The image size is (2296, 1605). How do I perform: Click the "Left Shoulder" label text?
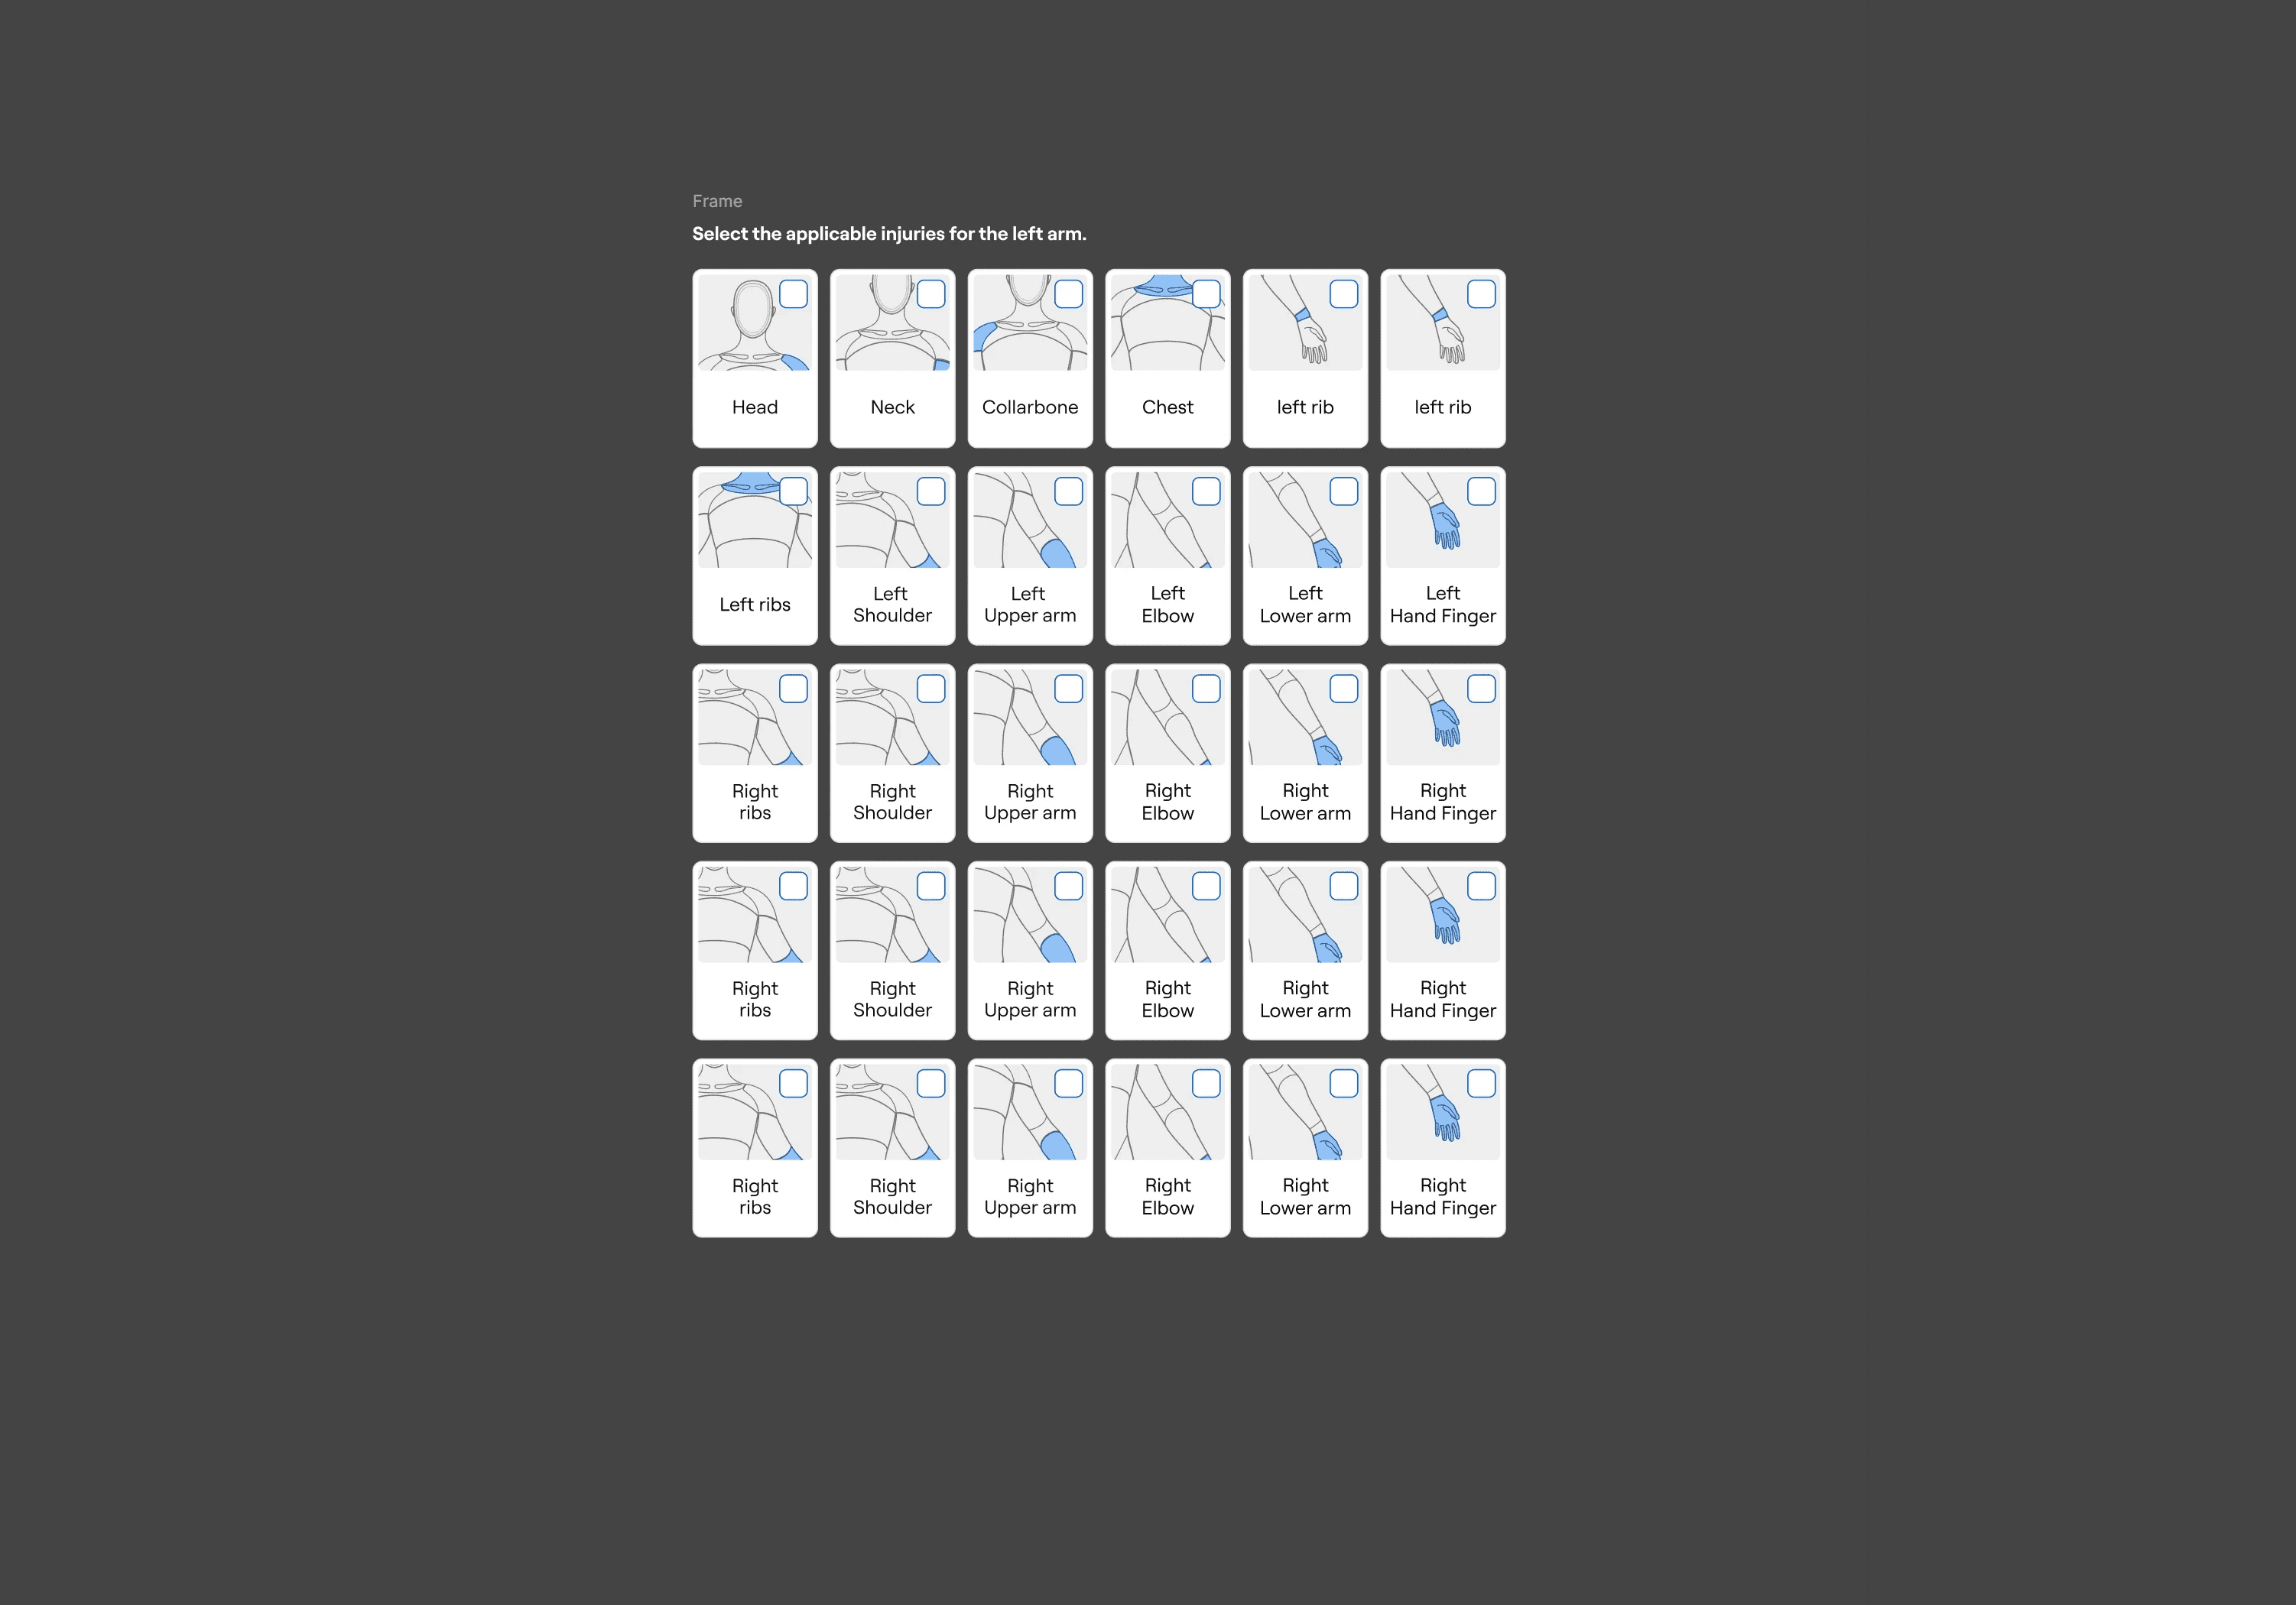[x=892, y=605]
